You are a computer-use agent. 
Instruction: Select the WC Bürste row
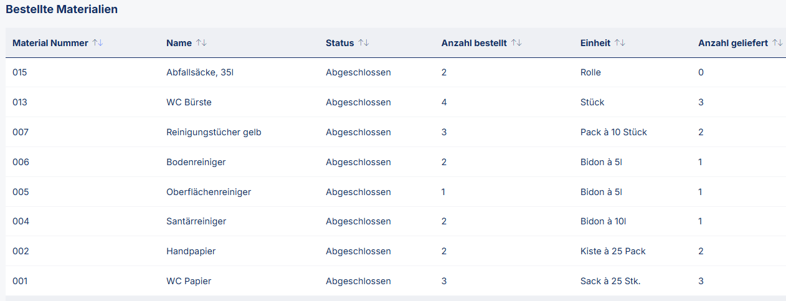click(189, 102)
